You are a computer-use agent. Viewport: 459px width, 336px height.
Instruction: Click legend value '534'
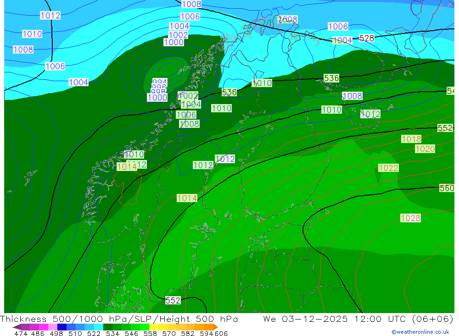[112, 333]
